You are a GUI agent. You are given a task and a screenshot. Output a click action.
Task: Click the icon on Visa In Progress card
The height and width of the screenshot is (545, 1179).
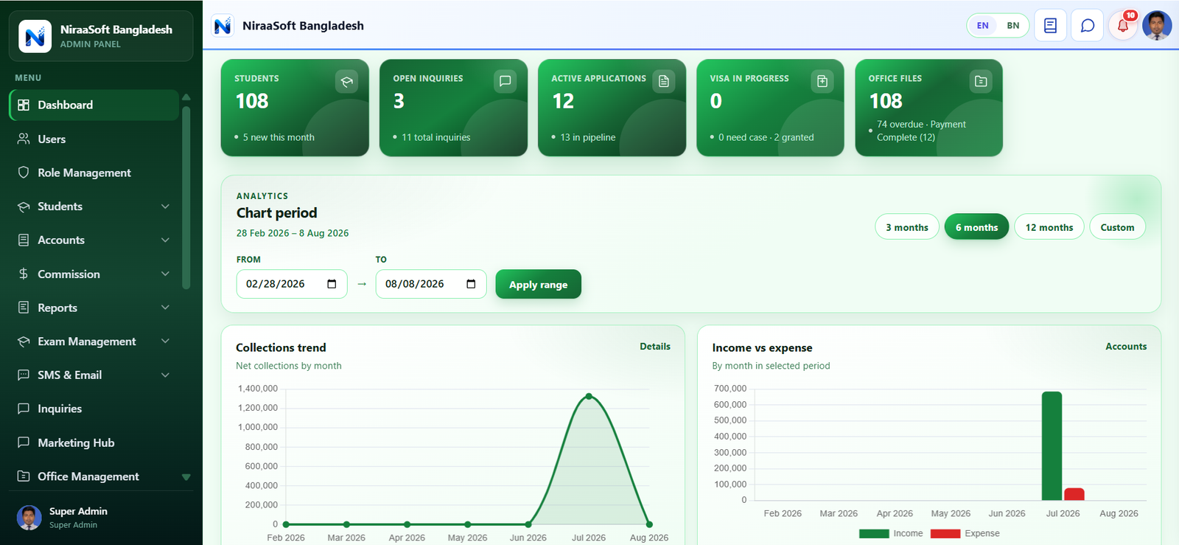(x=822, y=81)
